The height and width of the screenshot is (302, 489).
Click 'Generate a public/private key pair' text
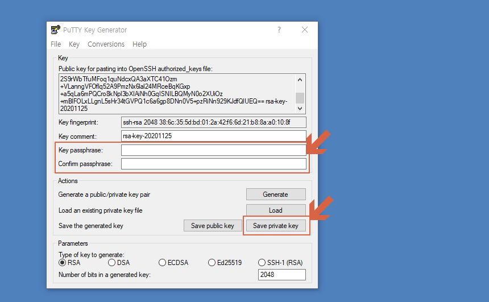(104, 195)
